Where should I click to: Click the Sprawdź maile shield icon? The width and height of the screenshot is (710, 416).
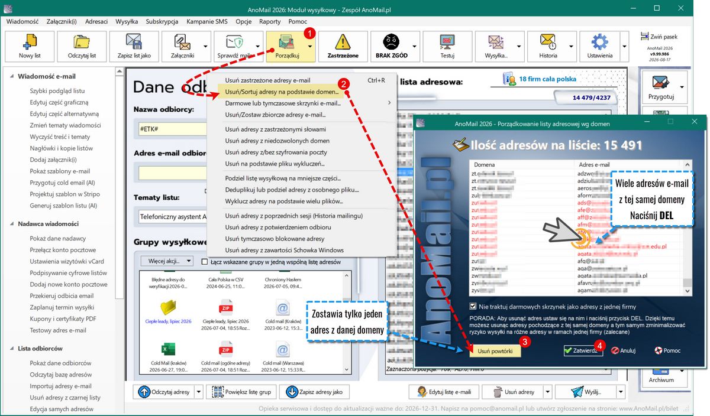(x=234, y=43)
